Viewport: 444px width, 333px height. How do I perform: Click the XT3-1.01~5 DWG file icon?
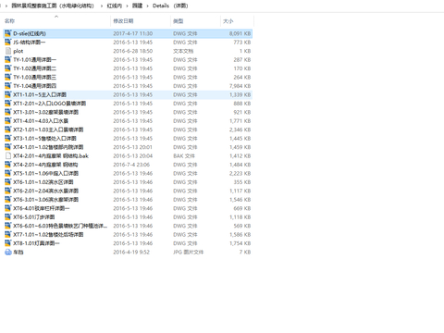tap(8, 138)
